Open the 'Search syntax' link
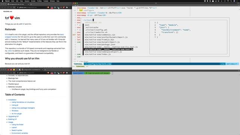Screen dimensions: 240x135 tap(17, 130)
